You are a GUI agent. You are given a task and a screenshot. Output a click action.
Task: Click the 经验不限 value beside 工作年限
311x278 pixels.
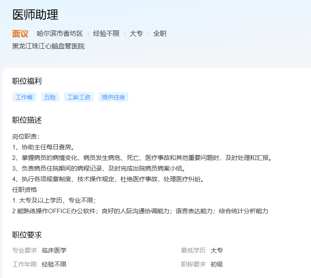(54, 264)
